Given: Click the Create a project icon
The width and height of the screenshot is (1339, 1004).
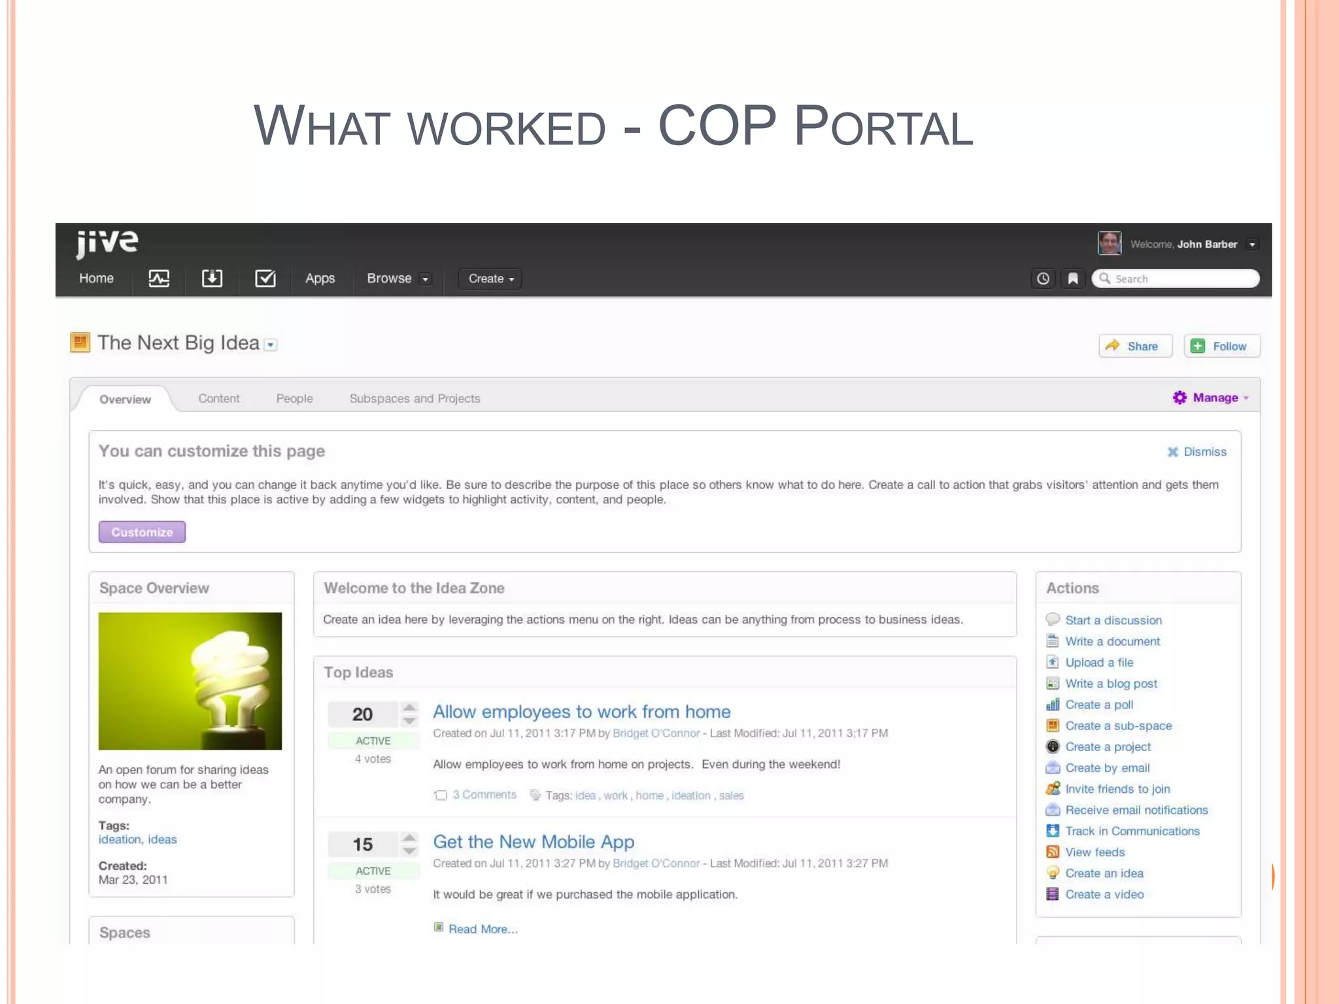Looking at the screenshot, I should (1053, 746).
